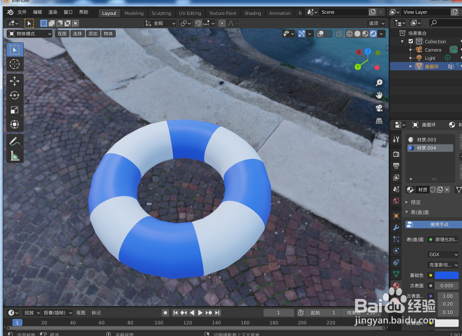Viewport: 462px width, 336px height.
Task: Expand the 曲面环 item in the Outliner
Action: (x=410, y=66)
